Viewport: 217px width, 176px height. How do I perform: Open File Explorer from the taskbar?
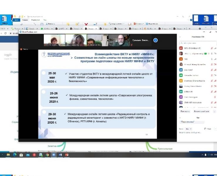point(8,155)
